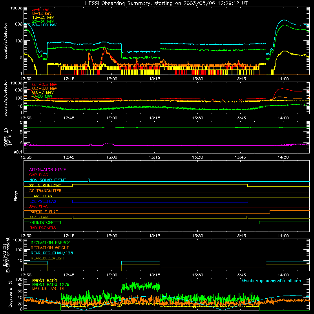This screenshot has height=314, width=314.
Task: Select the FLARE_FLAG label
Action: pyautogui.click(x=41, y=196)
